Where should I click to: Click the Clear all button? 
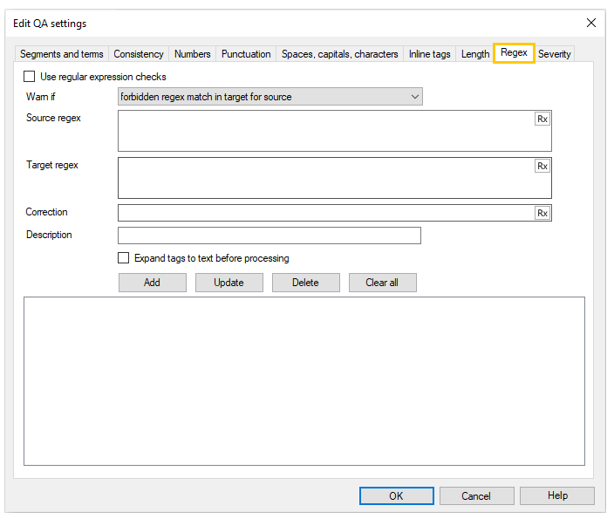coord(383,283)
